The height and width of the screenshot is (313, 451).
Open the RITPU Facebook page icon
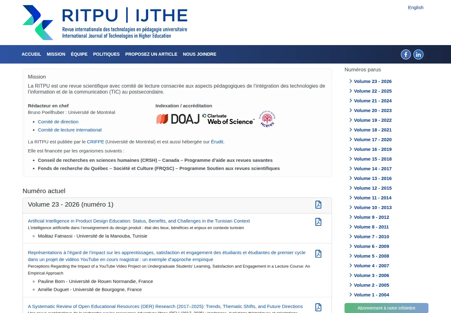click(406, 54)
